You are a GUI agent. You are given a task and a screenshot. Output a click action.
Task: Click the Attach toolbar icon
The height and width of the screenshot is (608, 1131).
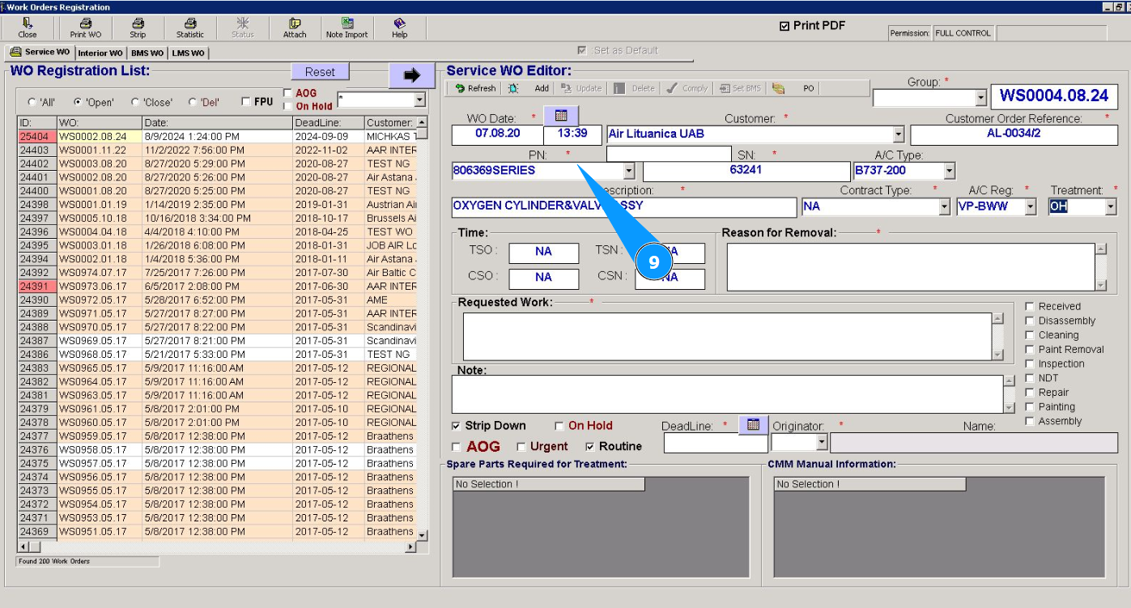295,28
